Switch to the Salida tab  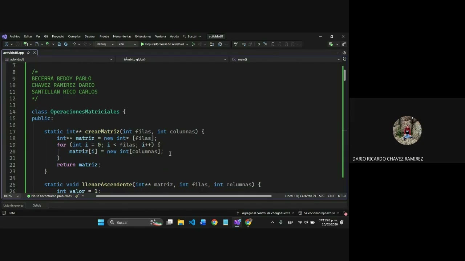[x=37, y=206]
